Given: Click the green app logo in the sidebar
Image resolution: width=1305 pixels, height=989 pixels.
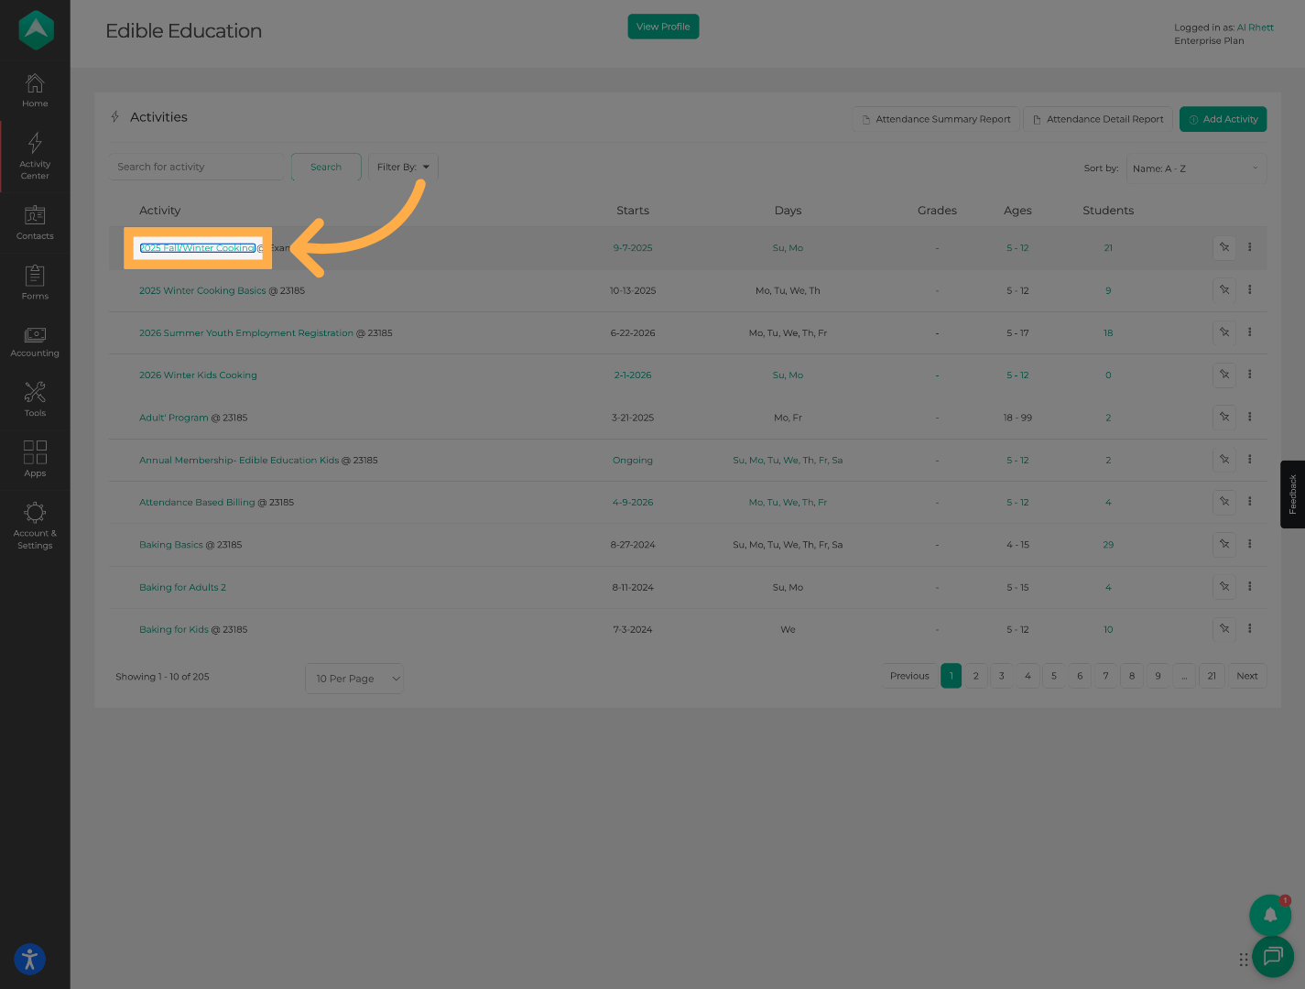Looking at the screenshot, I should pyautogui.click(x=36, y=30).
